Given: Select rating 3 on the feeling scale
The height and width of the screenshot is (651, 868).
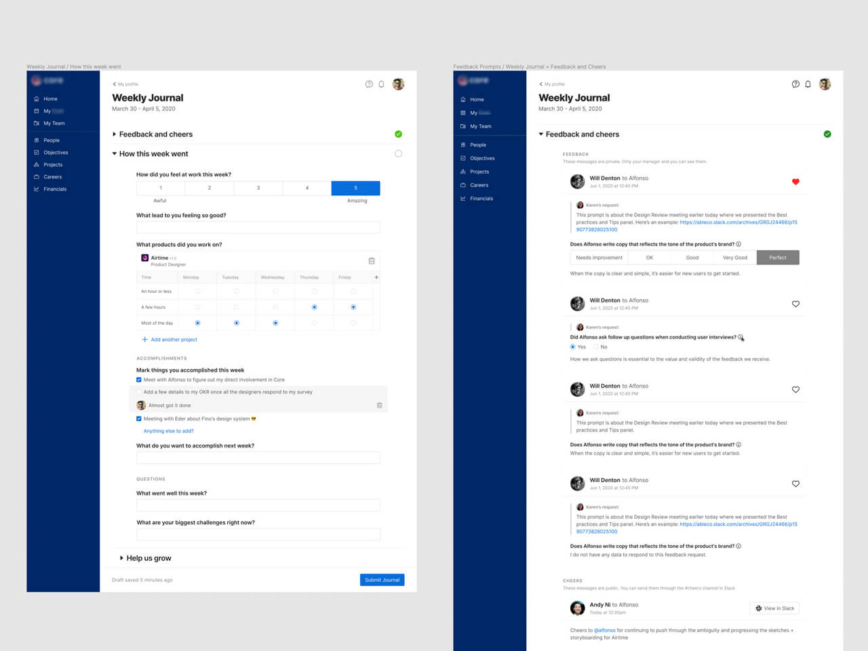Looking at the screenshot, I should [258, 188].
